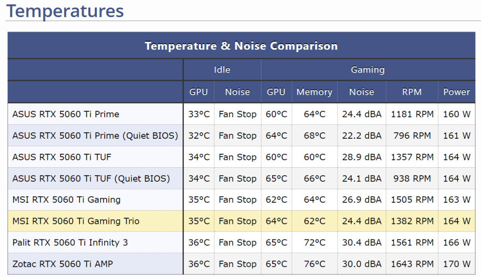Select the Palit RTX 5060 Ti Infinity 3 row
This screenshot has width=481, height=277.
click(242, 242)
